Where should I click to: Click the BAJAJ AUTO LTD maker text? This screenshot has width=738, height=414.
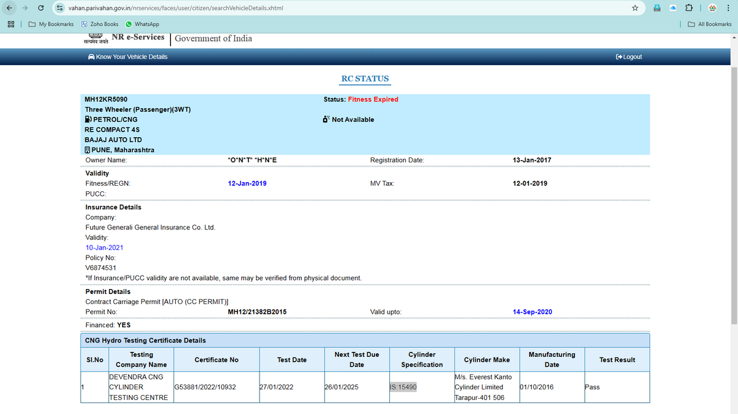[x=113, y=140]
